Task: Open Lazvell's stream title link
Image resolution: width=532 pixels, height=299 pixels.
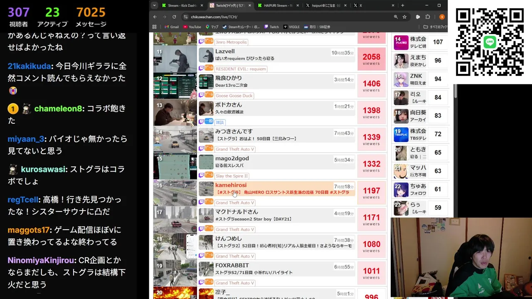Action: 245,59
